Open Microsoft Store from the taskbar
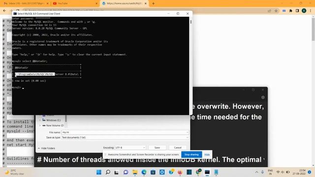This screenshot has width=315, height=177. [x=153, y=172]
